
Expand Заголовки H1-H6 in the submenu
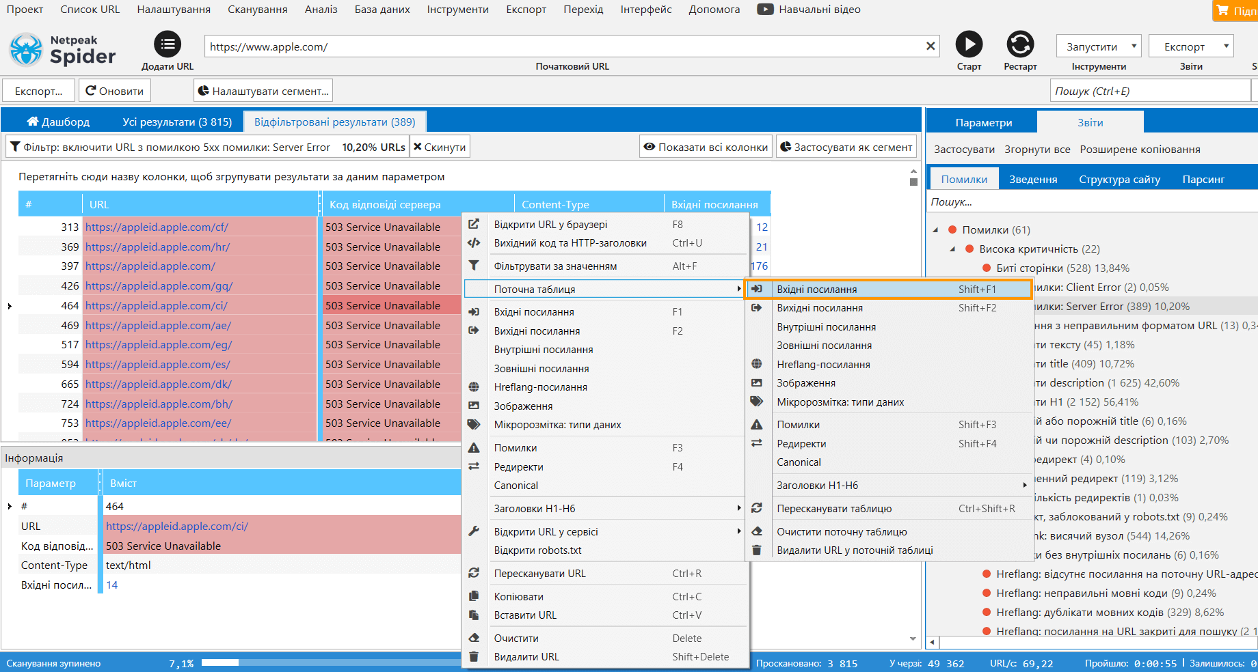click(1024, 485)
